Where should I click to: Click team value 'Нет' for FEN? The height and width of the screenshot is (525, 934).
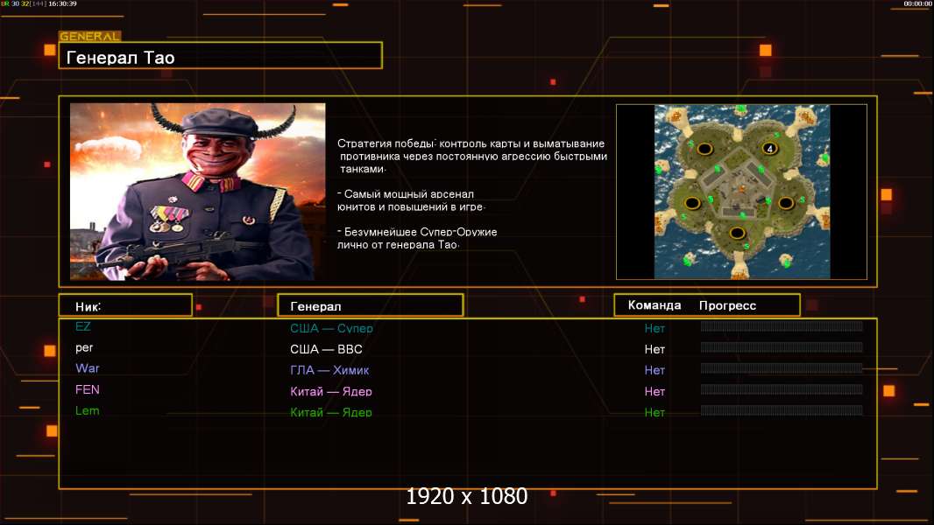tap(654, 391)
